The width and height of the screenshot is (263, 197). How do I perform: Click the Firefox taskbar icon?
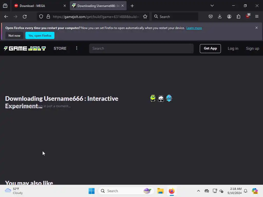click(172, 191)
